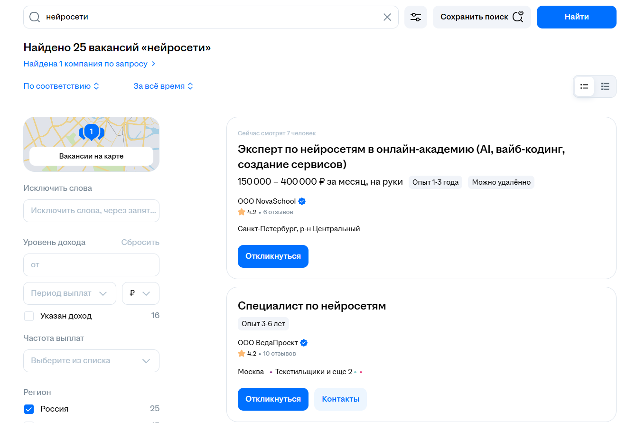Expand the Частота выплат selector
Viewport: 636px width, 423px height.
(91, 360)
